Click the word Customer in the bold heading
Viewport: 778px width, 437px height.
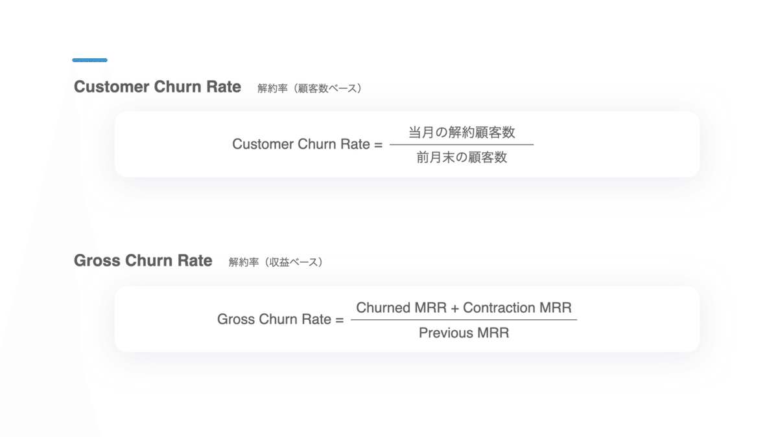point(112,87)
